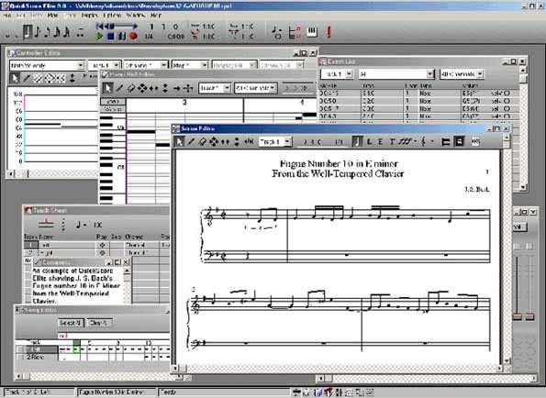Open the Help menu
This screenshot has height=398, width=546.
click(x=156, y=16)
